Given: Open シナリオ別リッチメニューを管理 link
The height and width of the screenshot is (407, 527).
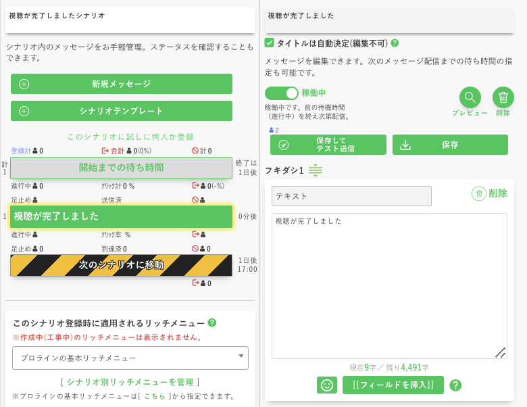Looking at the screenshot, I should (130, 382).
